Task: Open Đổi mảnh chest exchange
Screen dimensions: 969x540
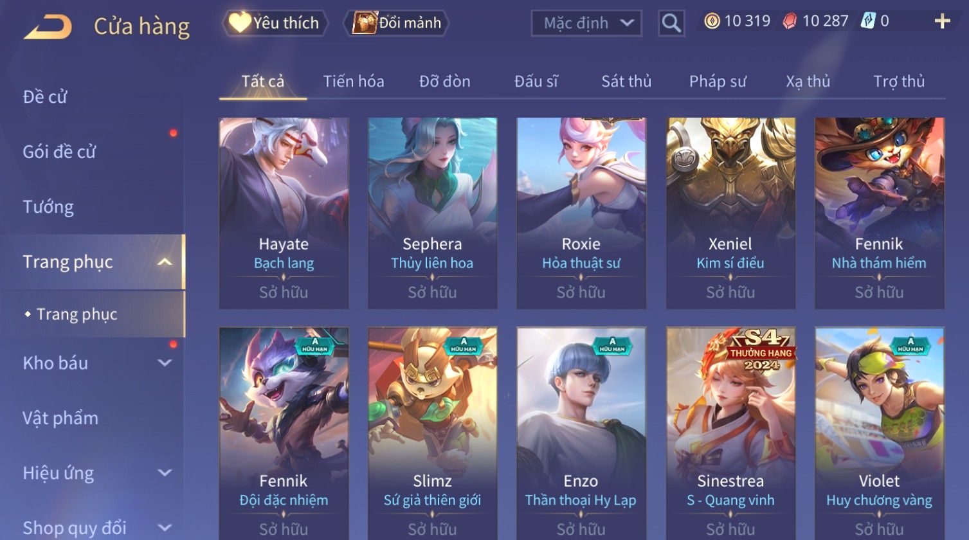Action: click(x=396, y=23)
